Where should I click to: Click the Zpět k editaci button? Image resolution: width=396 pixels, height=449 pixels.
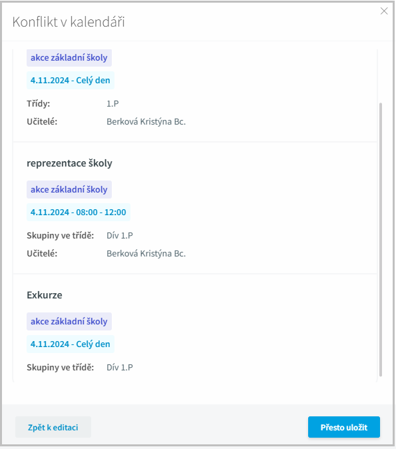(x=53, y=427)
